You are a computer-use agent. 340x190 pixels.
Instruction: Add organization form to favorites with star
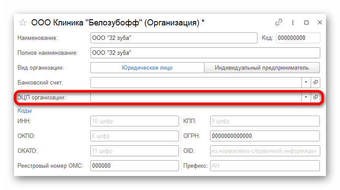pos(22,22)
